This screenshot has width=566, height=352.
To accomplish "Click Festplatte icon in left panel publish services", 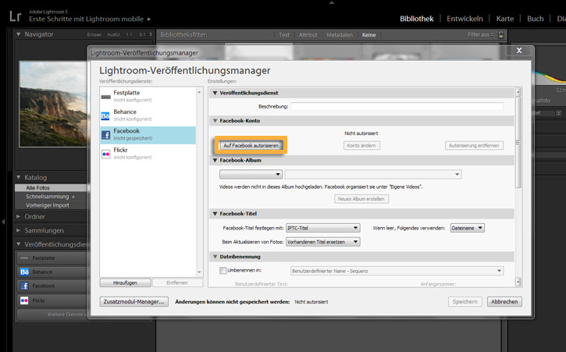I will point(24,258).
